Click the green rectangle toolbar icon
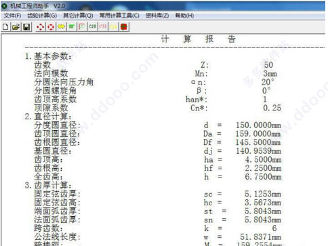The image size is (328, 246). coord(72,27)
